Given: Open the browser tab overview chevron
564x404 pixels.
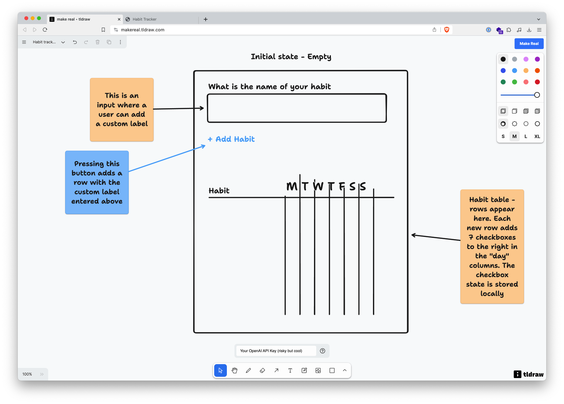Looking at the screenshot, I should [x=538, y=19].
